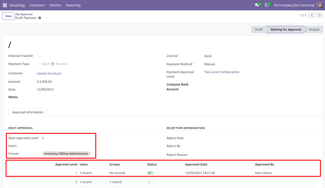The width and height of the screenshot is (325, 188).
Task: Open the My Company (San Francisco) switcher
Action: [294, 5]
